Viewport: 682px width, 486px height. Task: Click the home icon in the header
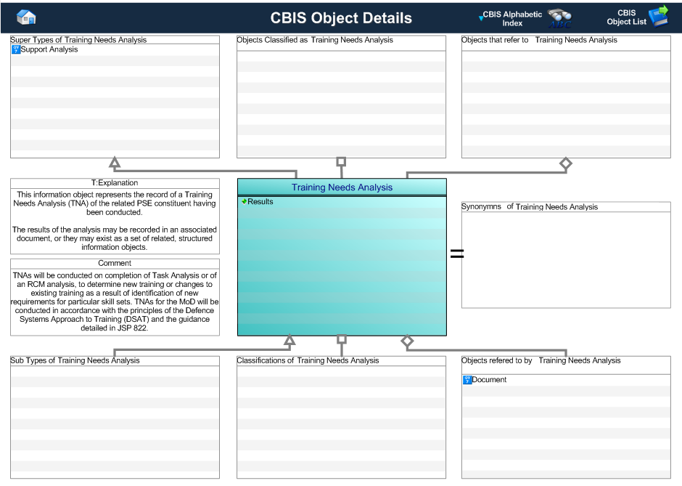pyautogui.click(x=26, y=17)
